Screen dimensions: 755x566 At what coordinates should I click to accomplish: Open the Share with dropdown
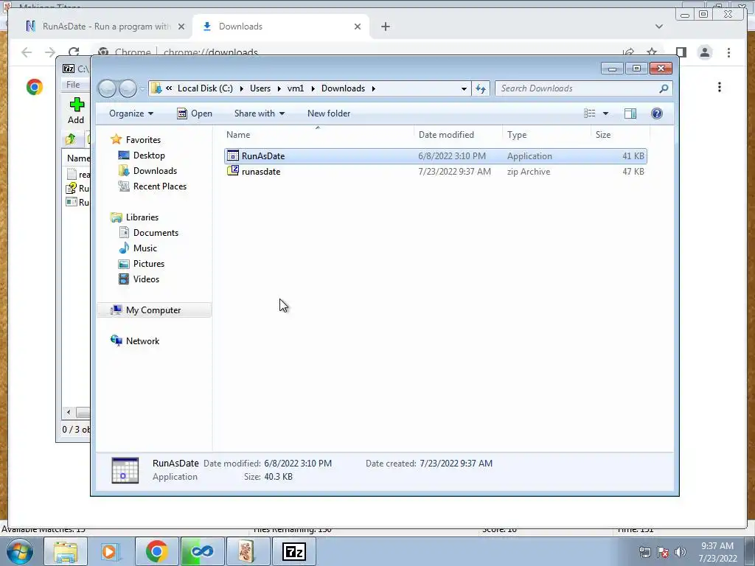(259, 113)
